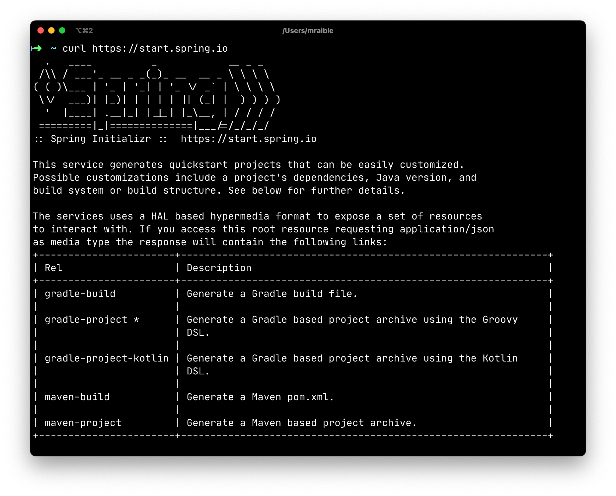This screenshot has width=616, height=496.
Task: Click the green zoom window button
Action: (62, 31)
